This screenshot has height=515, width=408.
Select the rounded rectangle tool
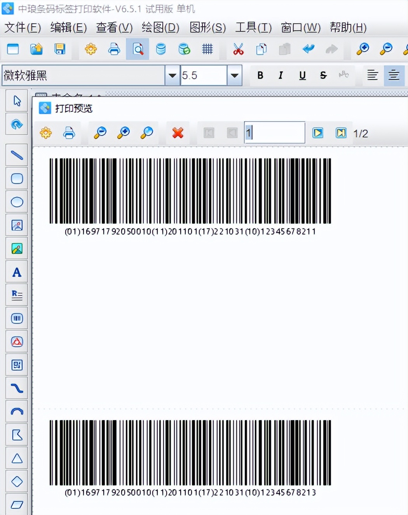(17, 179)
